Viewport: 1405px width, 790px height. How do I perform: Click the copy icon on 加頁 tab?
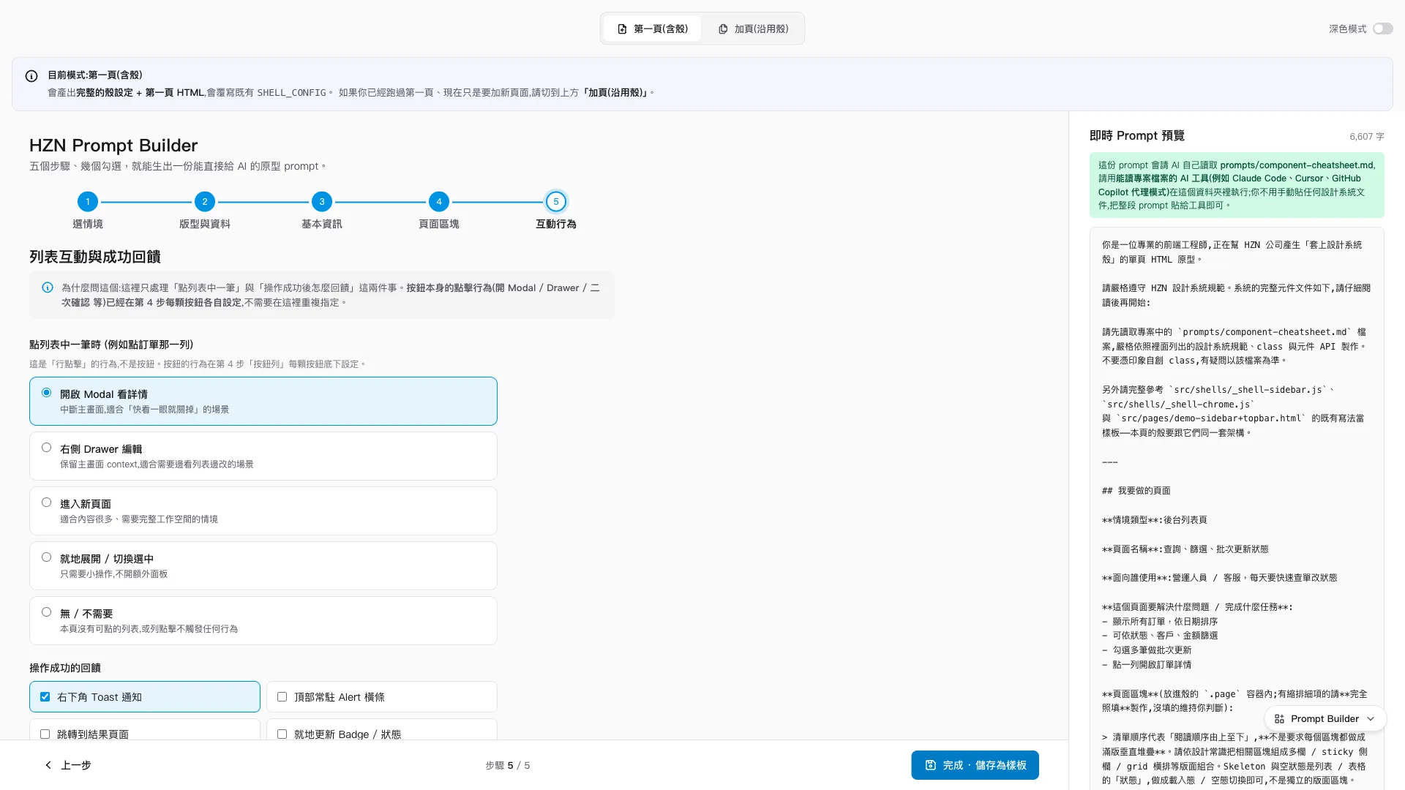point(723,29)
